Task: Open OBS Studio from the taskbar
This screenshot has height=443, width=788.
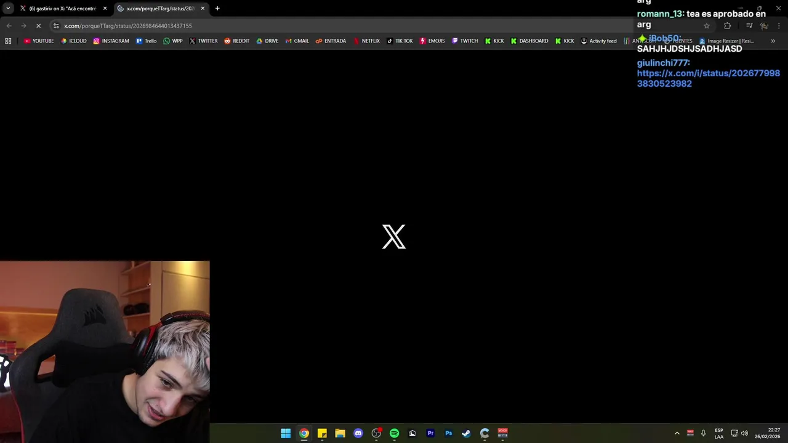Action: (x=376, y=433)
